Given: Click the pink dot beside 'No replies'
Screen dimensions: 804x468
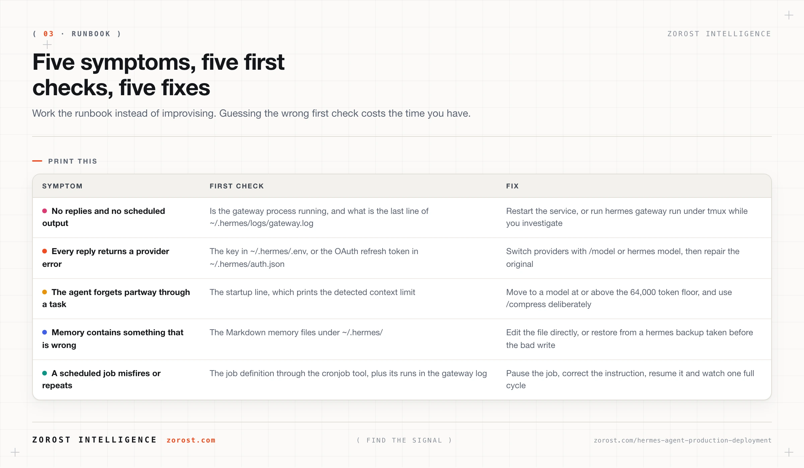Looking at the screenshot, I should pos(45,211).
